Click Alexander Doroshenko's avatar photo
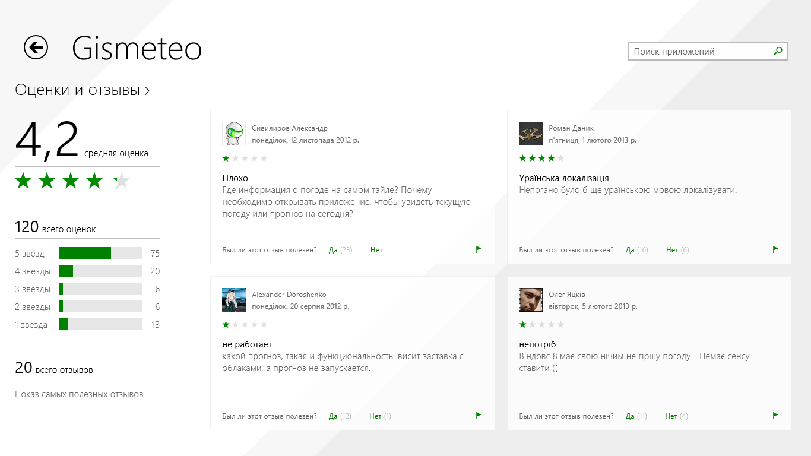 [234, 300]
